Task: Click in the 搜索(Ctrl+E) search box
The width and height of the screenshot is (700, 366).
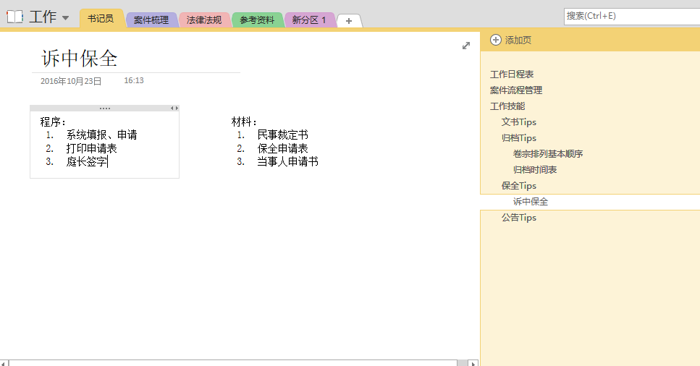Action: (632, 16)
